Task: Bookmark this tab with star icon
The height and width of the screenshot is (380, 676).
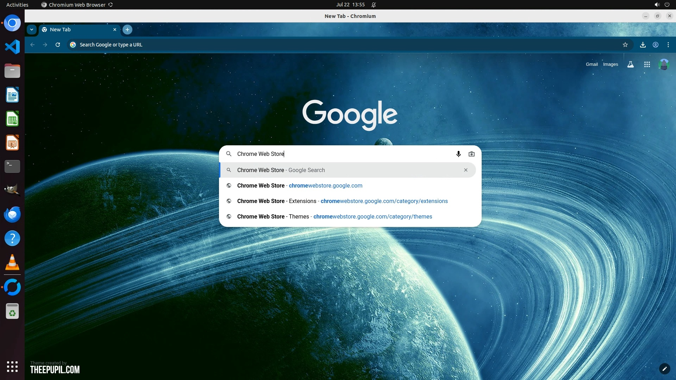Action: pos(625,45)
